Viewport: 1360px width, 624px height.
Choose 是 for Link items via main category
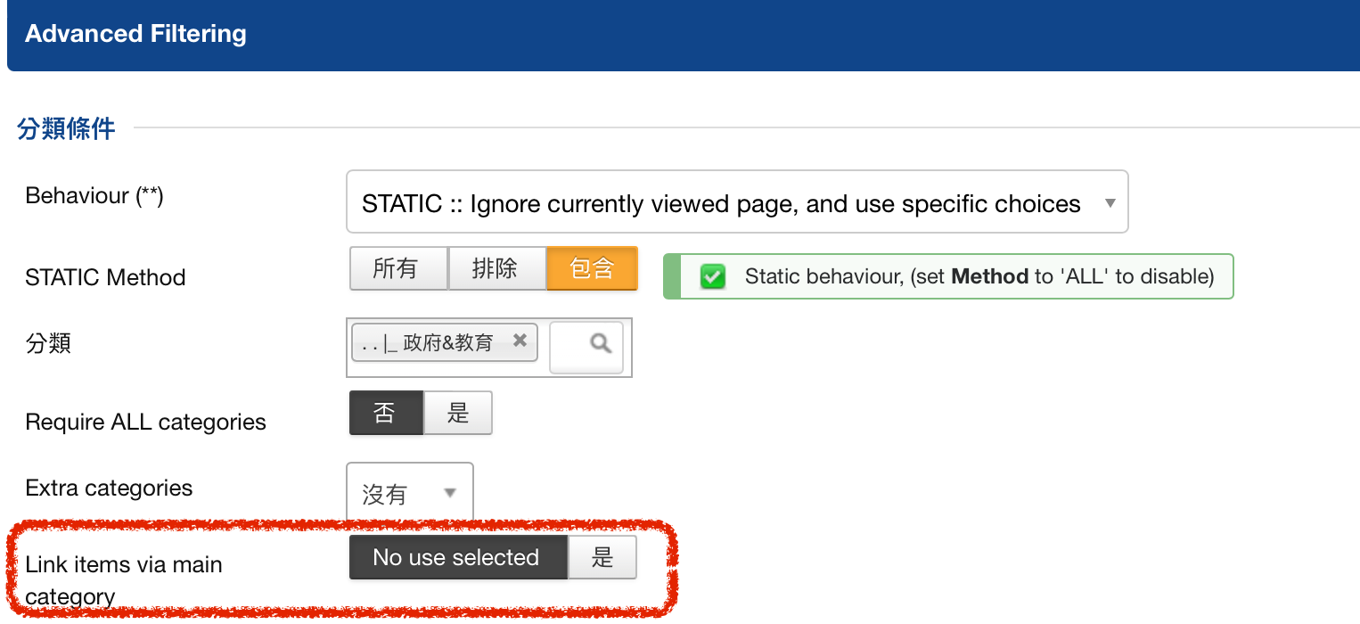602,557
